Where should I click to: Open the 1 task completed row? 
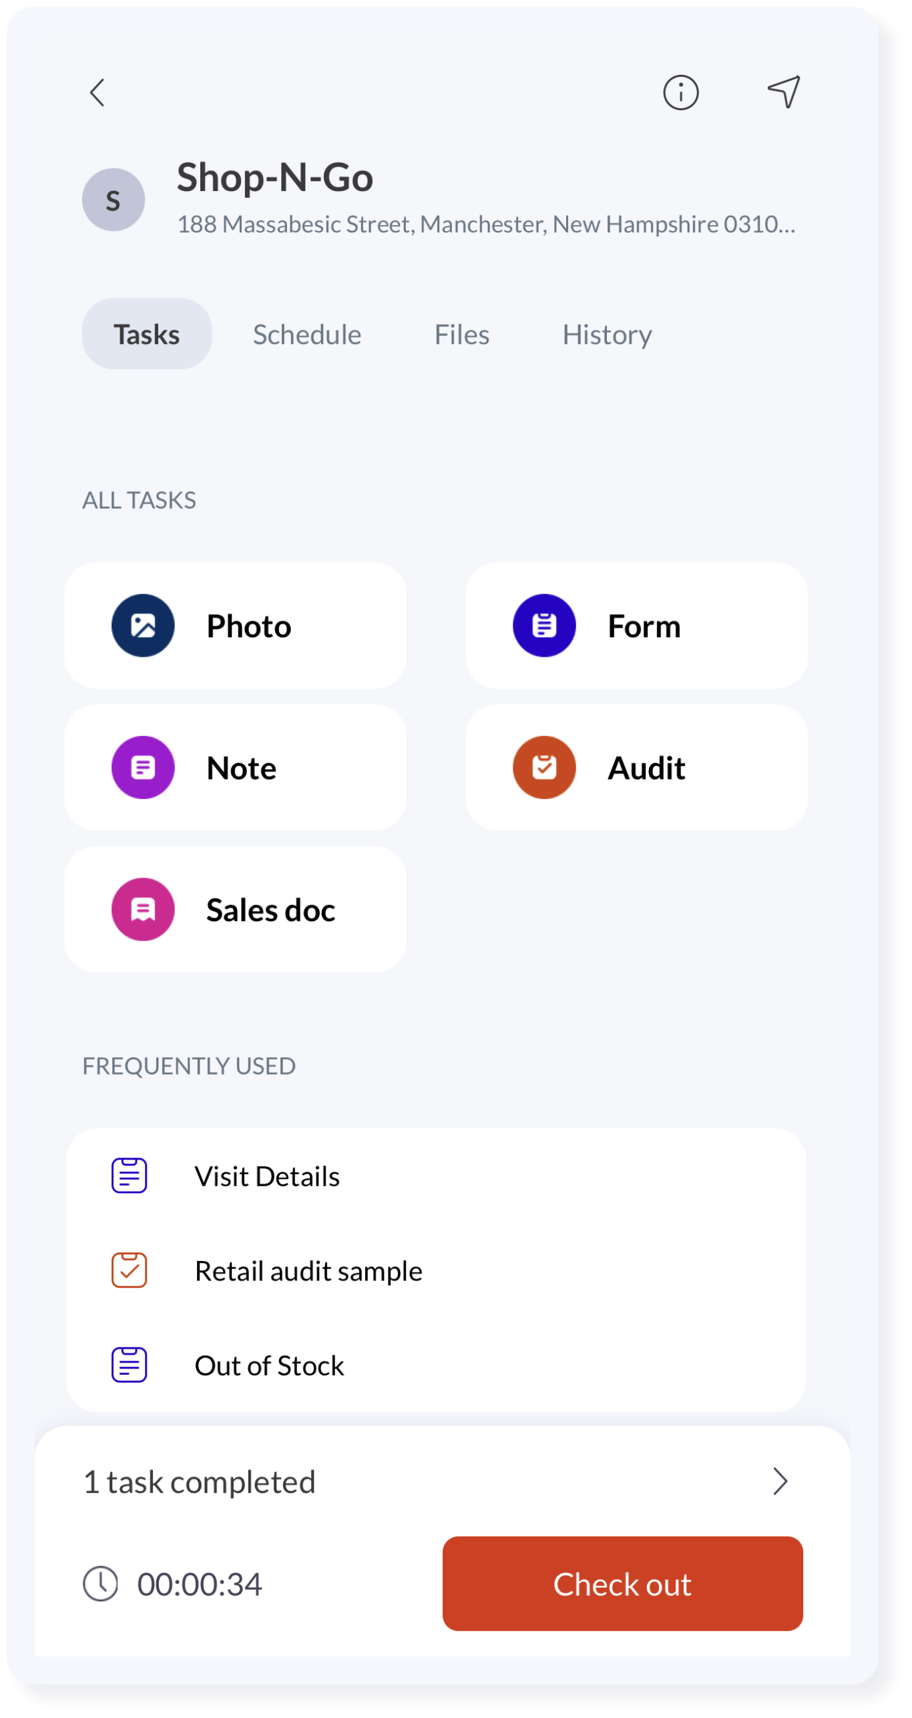442,1482
